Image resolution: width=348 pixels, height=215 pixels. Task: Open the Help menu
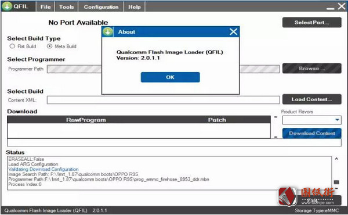point(135,7)
